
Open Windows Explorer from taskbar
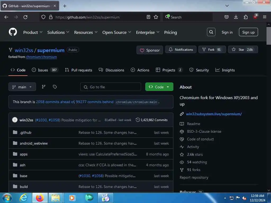(56, 198)
